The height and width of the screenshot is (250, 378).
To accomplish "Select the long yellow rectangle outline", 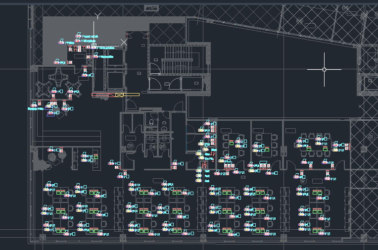I will 131,95.
